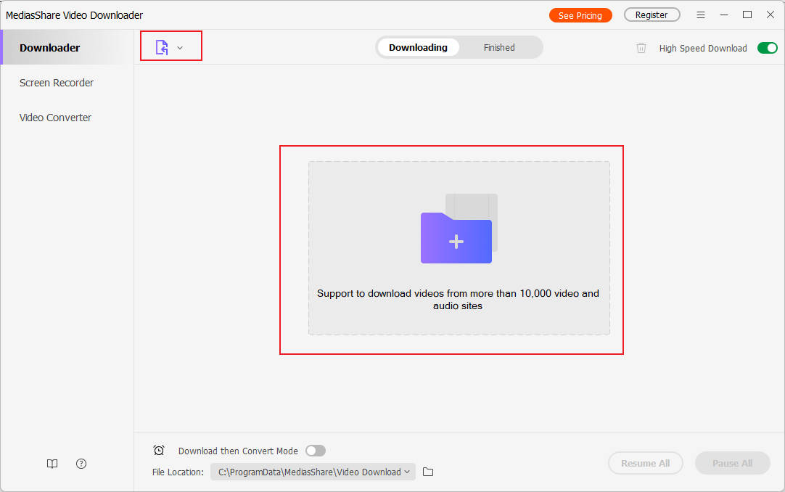Open the File Location path dropdown

tap(407, 472)
